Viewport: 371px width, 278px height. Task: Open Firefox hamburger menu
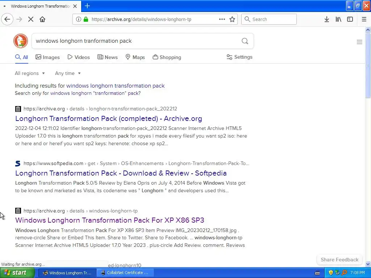point(364,19)
